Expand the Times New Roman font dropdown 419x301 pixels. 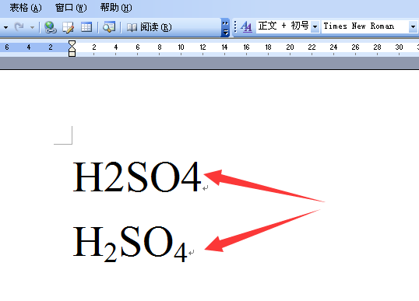(x=413, y=26)
